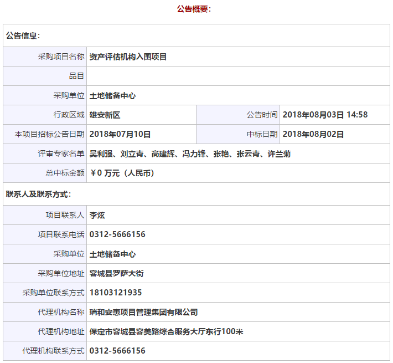This screenshot has width=393, height=363.
Task: Select the 公告信息 section header
Action: [x=23, y=35]
